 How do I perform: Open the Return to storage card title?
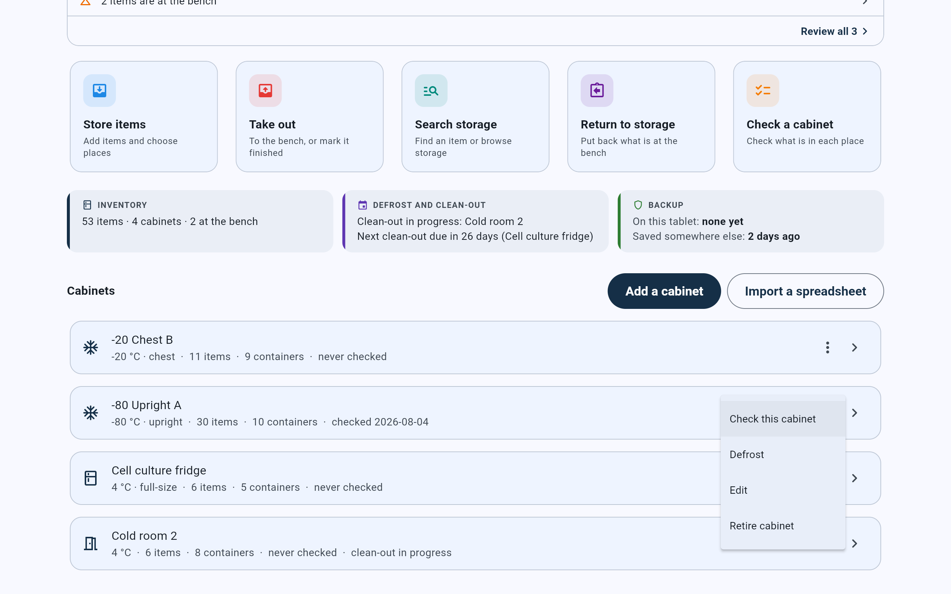628,124
